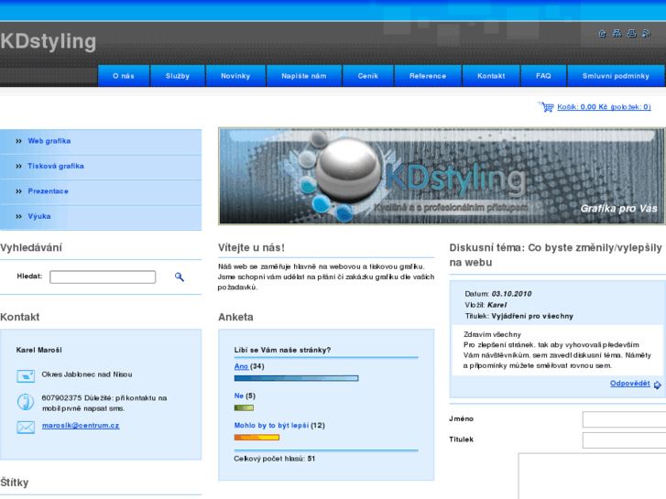Open Tisková grafika sidebar category
Viewport: 666px width, 499px height.
coord(56,166)
